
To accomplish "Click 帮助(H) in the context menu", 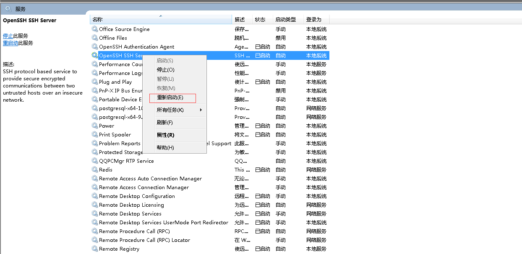I will (165, 148).
